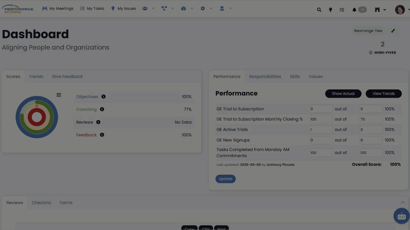Click the Feedback link
Image resolution: width=410 pixels, height=230 pixels.
pos(86,135)
